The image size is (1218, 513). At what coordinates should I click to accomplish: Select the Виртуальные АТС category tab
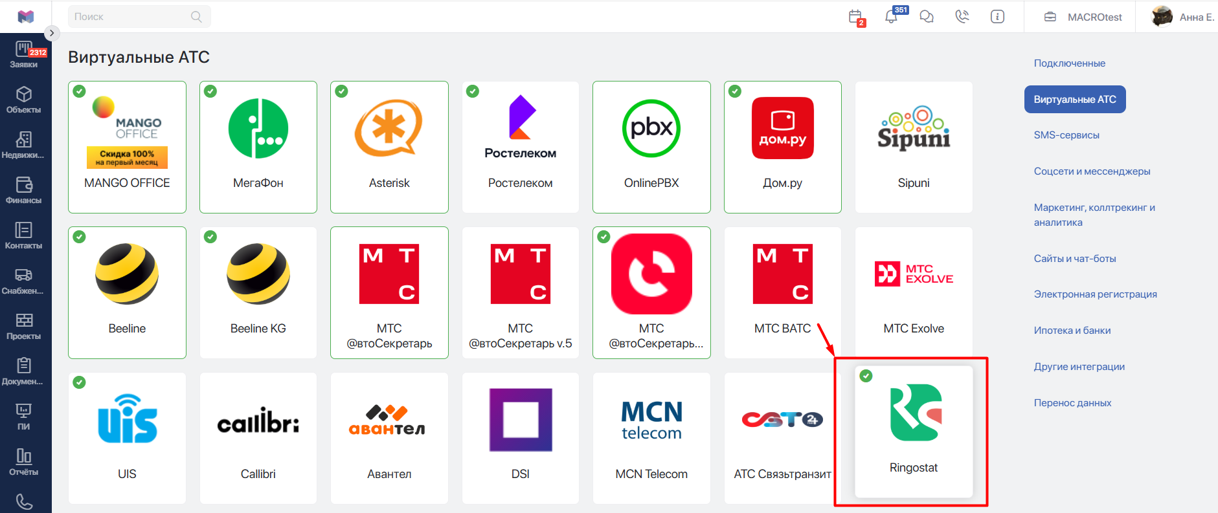(x=1075, y=99)
